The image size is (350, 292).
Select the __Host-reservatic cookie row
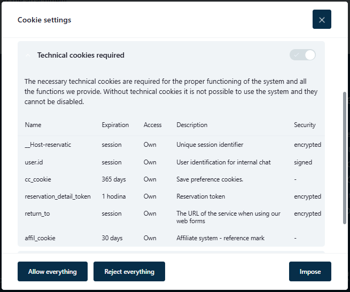click(x=48, y=145)
